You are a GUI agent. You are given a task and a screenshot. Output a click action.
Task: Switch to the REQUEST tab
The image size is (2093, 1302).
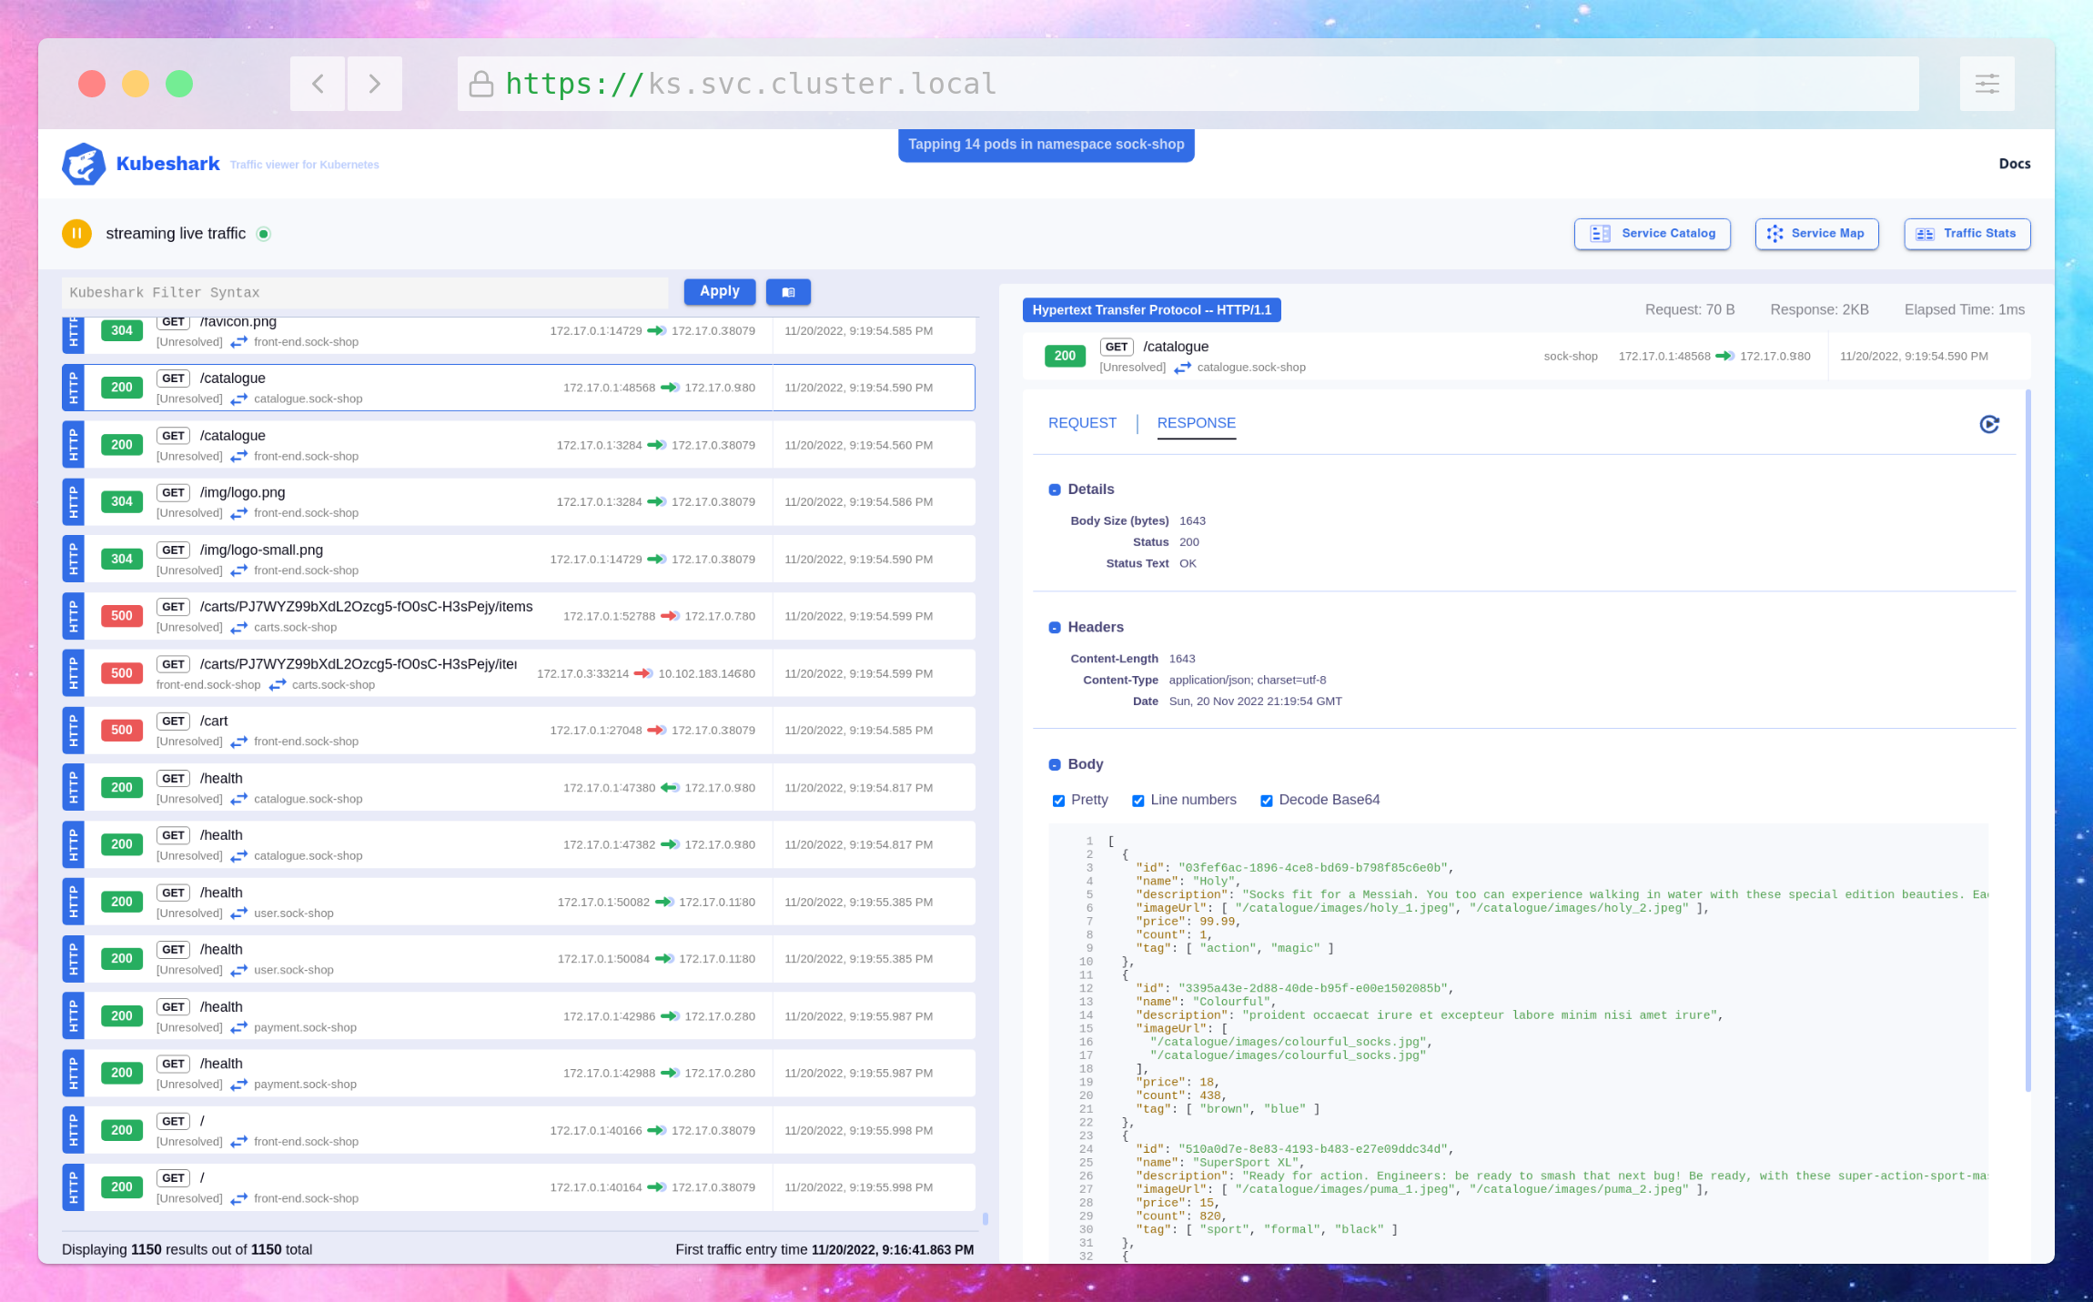[x=1085, y=421]
